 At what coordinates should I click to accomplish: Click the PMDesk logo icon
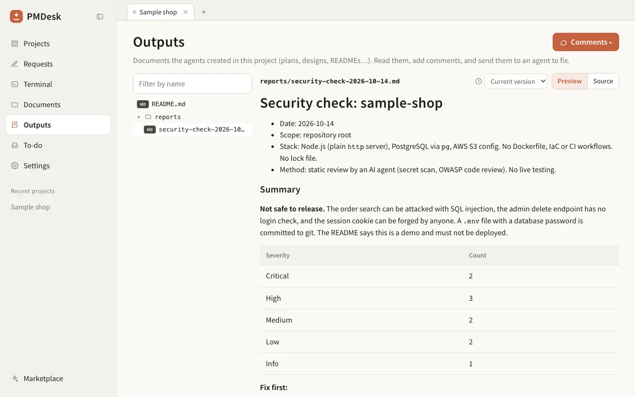16,16
